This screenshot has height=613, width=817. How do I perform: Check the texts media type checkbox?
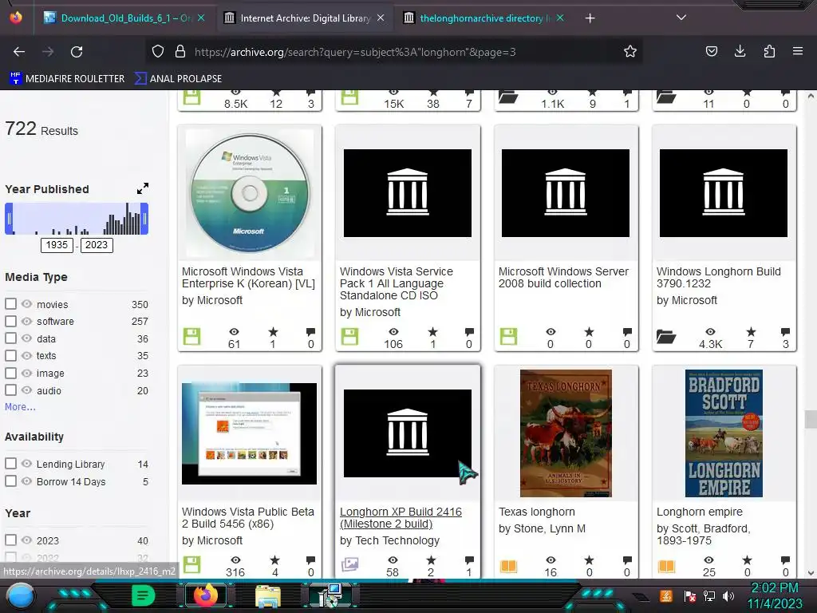click(10, 355)
